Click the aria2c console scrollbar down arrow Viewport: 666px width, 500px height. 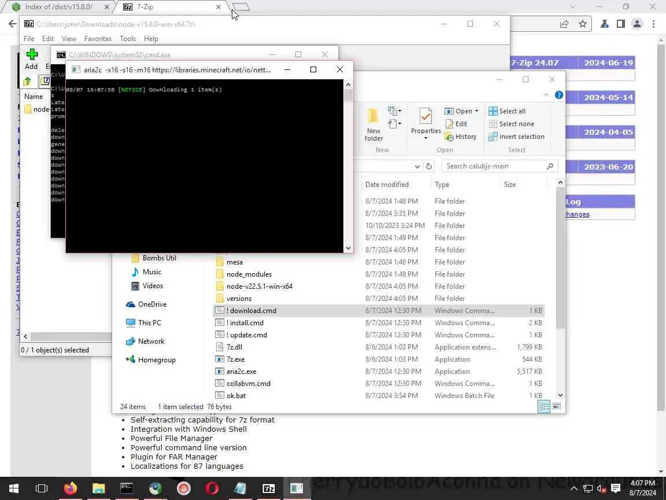348,248
